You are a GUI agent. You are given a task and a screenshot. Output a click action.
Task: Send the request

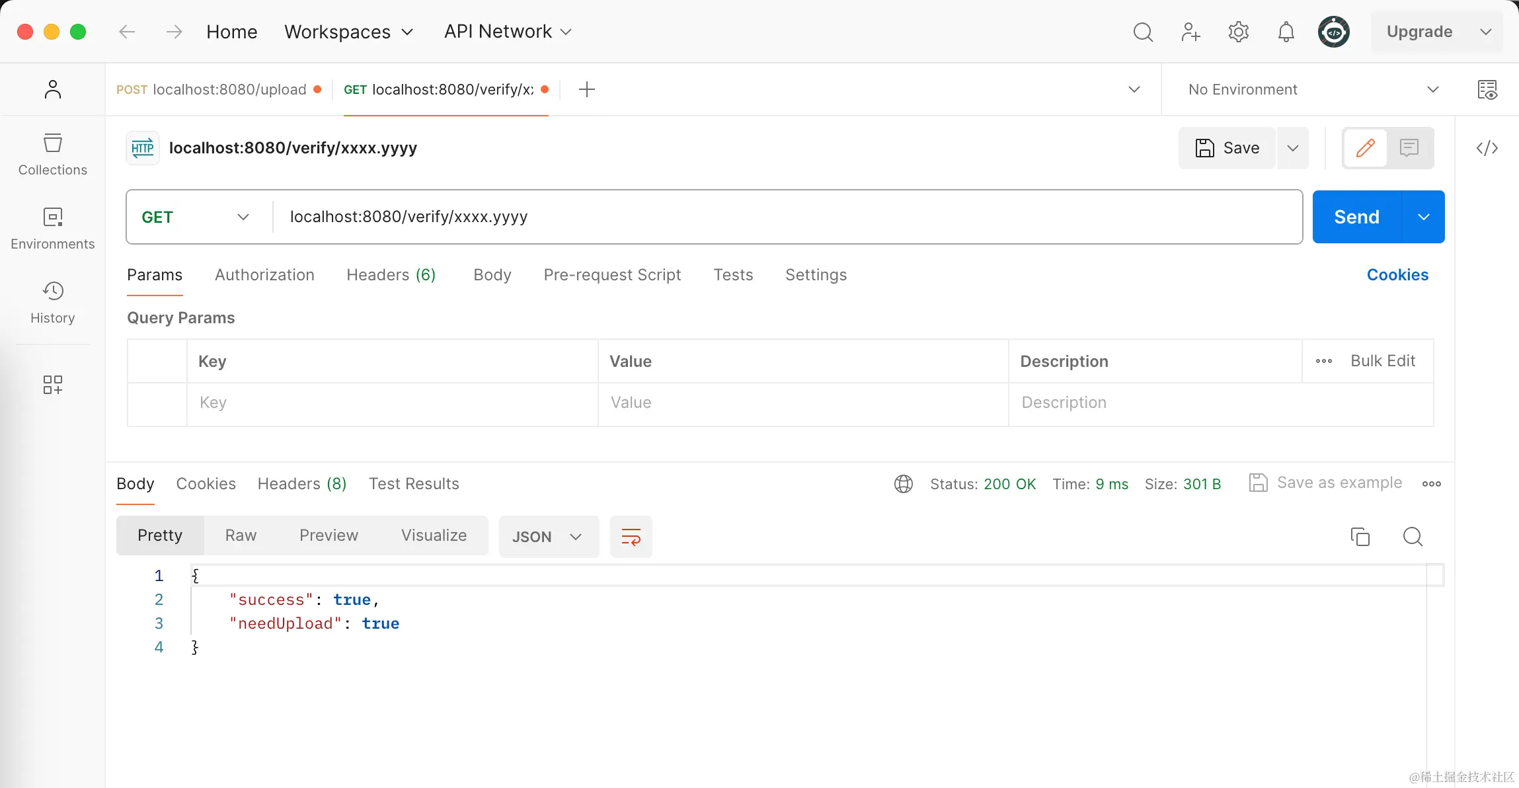[1357, 217]
